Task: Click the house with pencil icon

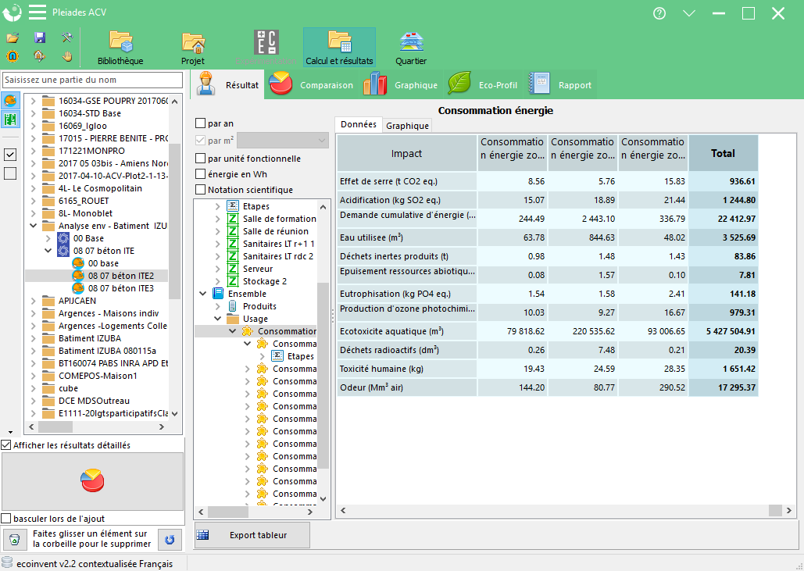Action: coord(40,56)
